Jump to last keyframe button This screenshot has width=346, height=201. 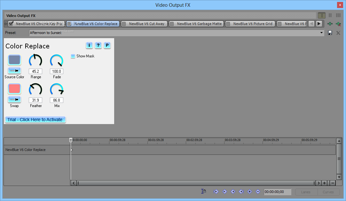click(241, 192)
